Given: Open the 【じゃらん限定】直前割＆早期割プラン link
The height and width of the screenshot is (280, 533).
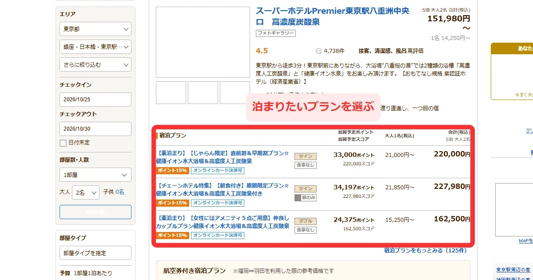Looking at the screenshot, I should coord(223,158).
